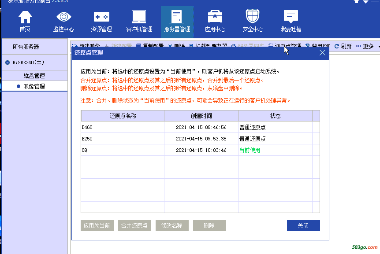Select restore point 8Q
Image resolution: width=380 pixels, height=254 pixels.
pyautogui.click(x=84, y=150)
